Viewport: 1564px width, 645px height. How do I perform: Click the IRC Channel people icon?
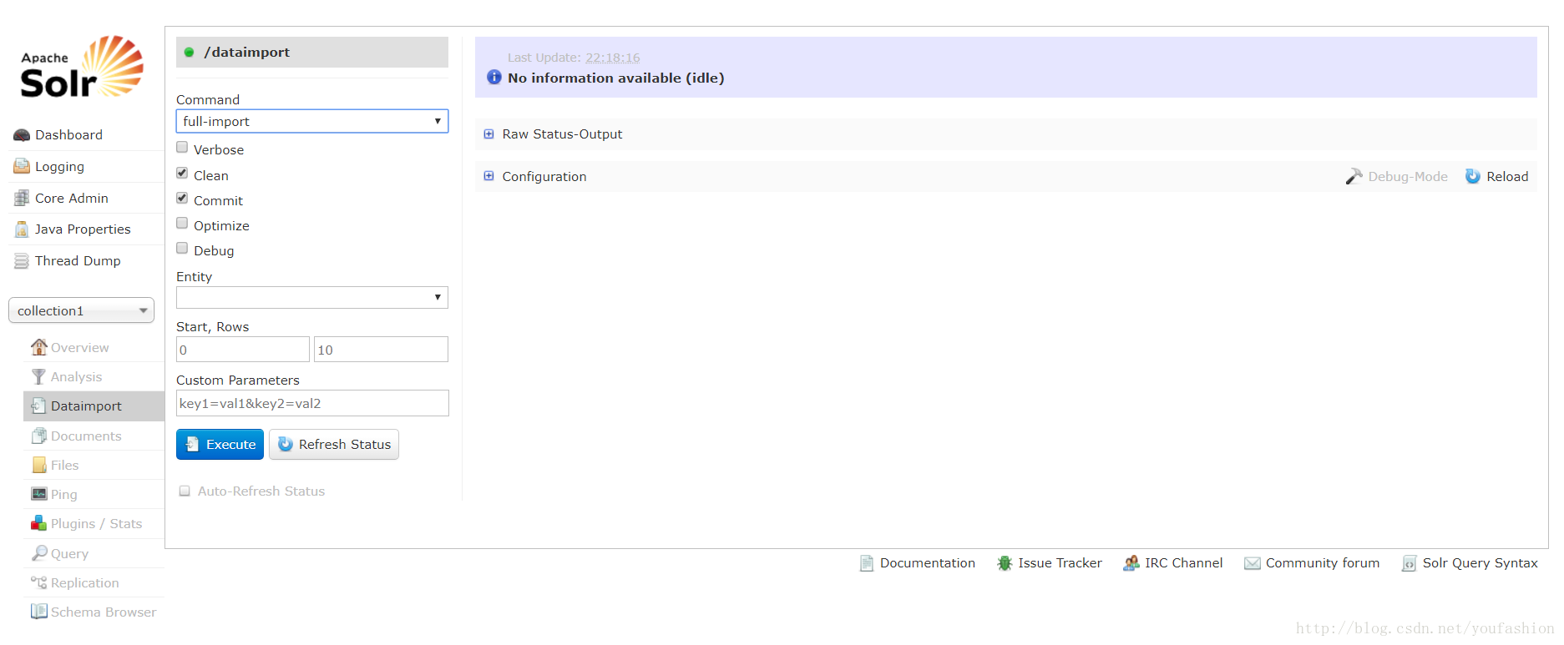pyautogui.click(x=1131, y=563)
